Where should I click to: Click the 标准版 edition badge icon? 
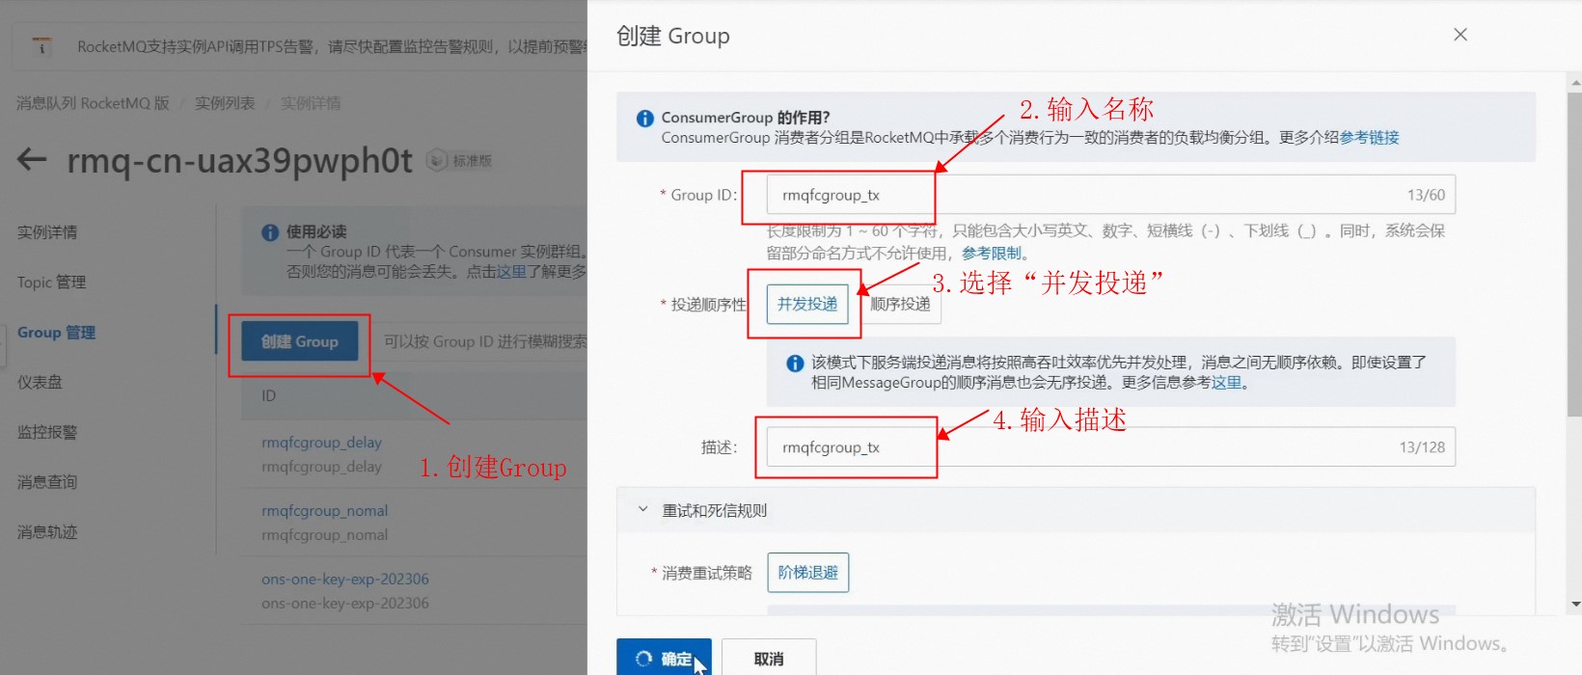(x=437, y=160)
